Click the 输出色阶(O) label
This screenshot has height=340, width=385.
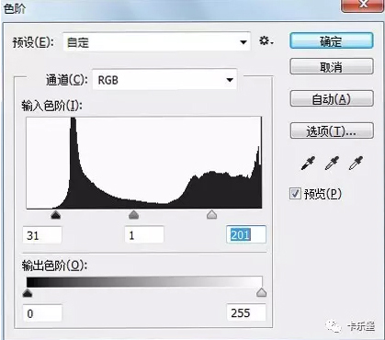(x=54, y=266)
